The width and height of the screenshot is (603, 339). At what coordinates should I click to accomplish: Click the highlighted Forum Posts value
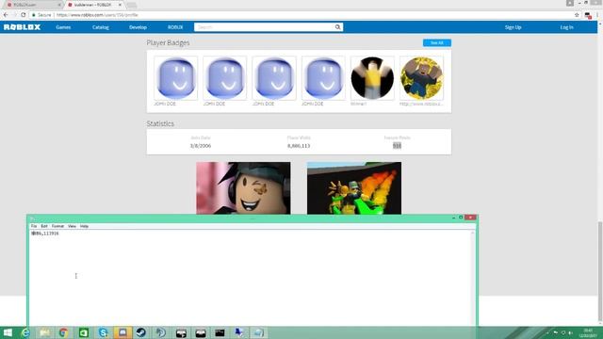click(397, 146)
